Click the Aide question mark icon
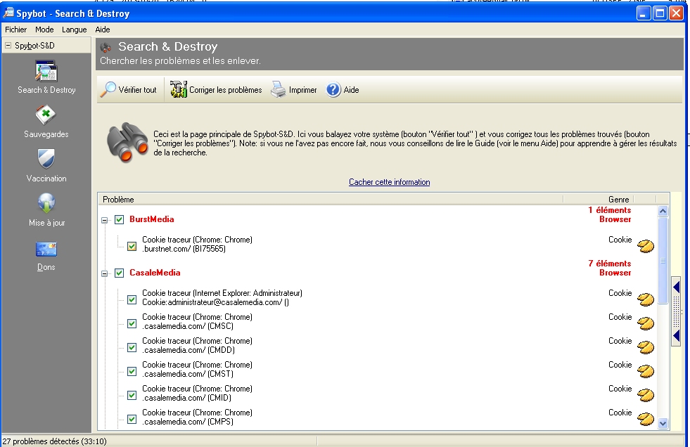 333,90
